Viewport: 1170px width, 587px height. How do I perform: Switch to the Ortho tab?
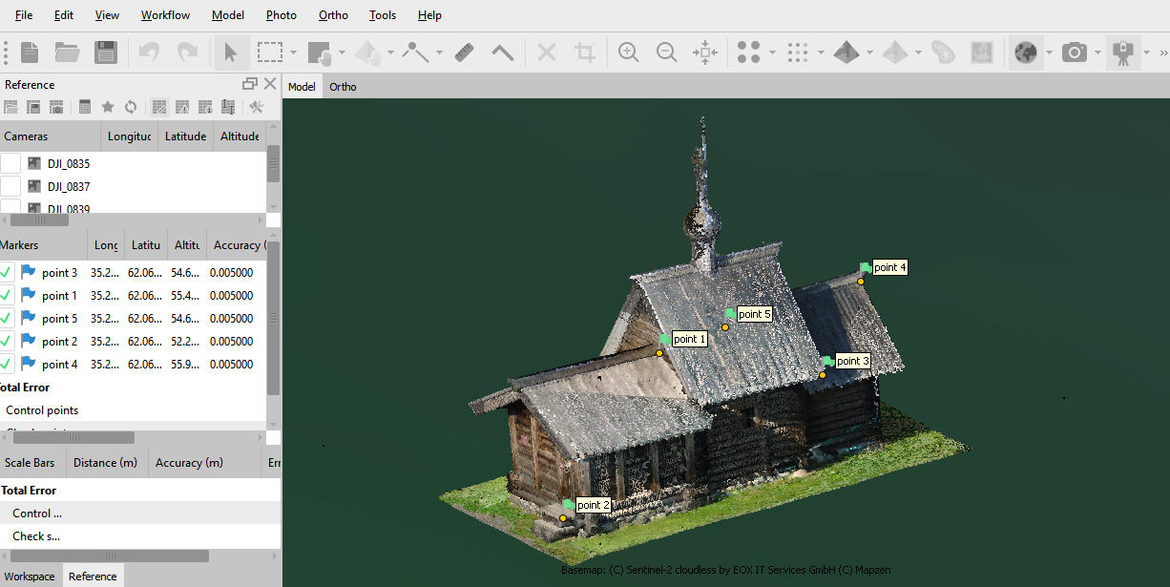[343, 87]
